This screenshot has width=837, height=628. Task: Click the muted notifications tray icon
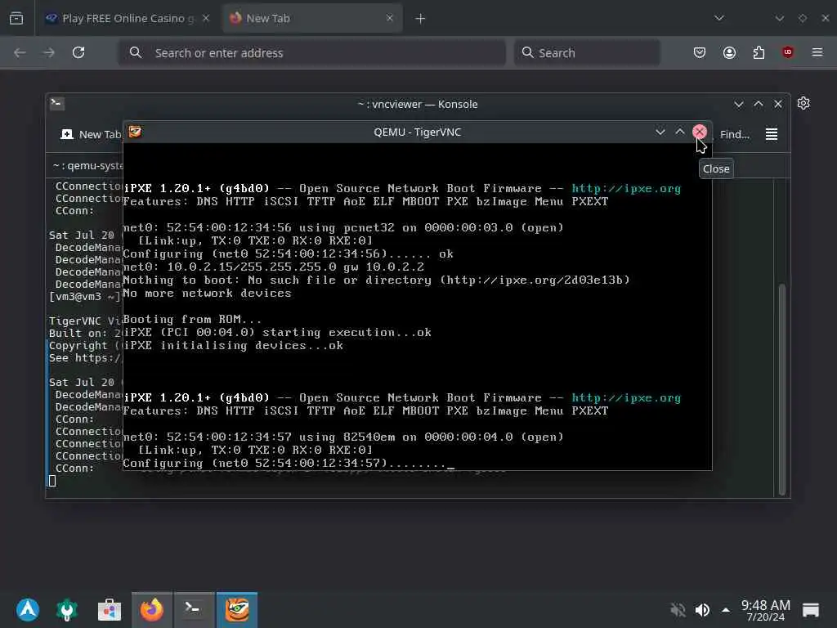[x=678, y=610]
